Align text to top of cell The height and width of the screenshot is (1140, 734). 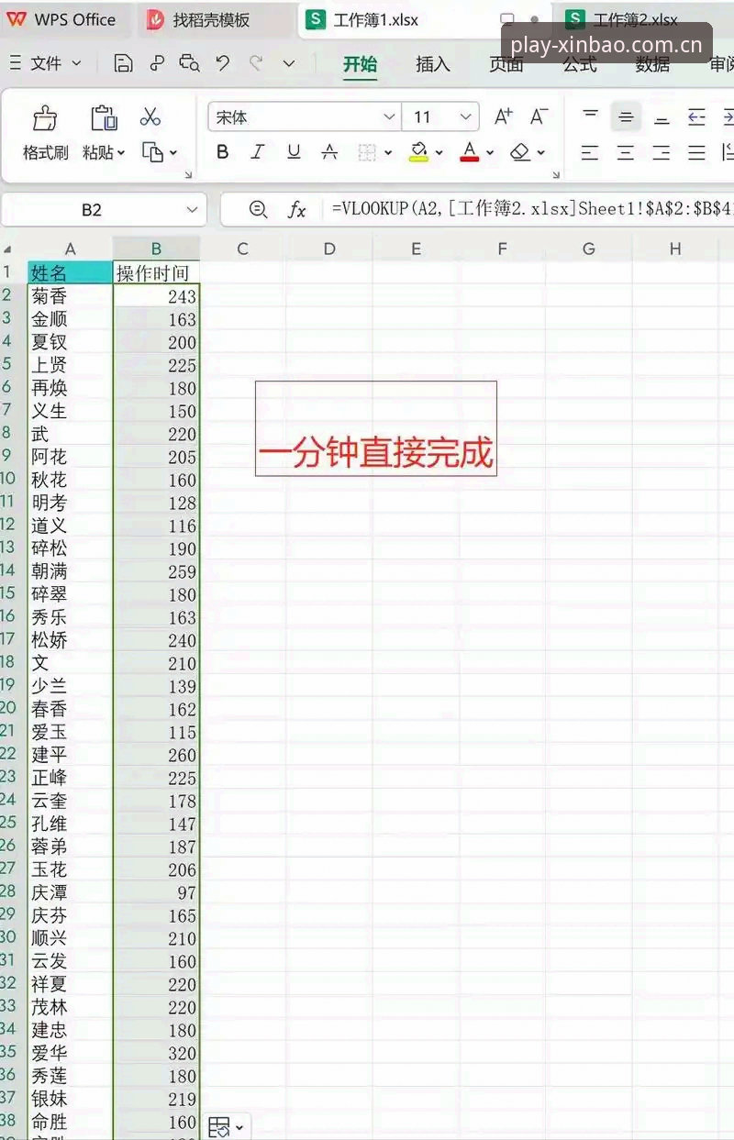(591, 116)
